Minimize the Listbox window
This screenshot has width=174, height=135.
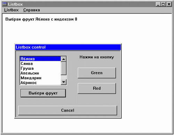point(158,4)
